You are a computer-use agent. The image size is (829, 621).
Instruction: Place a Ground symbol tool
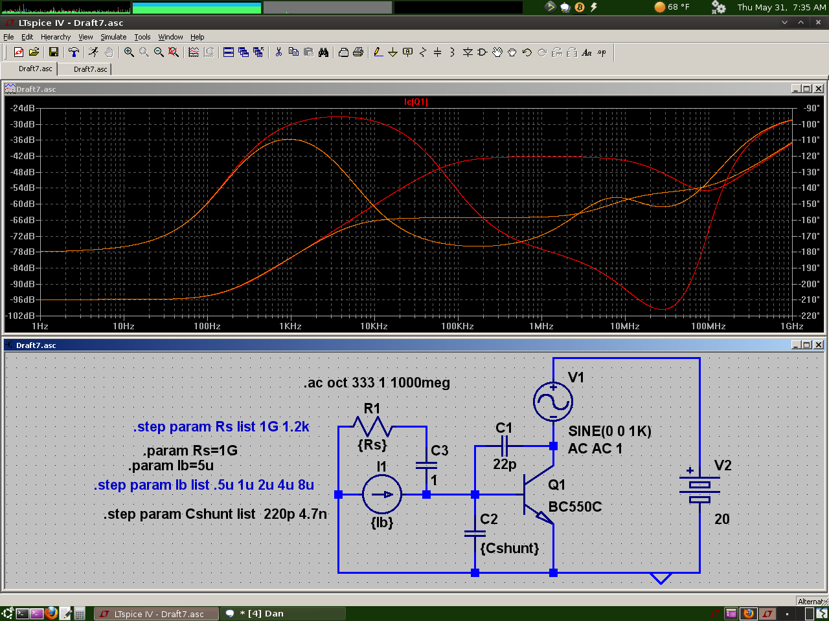(x=392, y=52)
